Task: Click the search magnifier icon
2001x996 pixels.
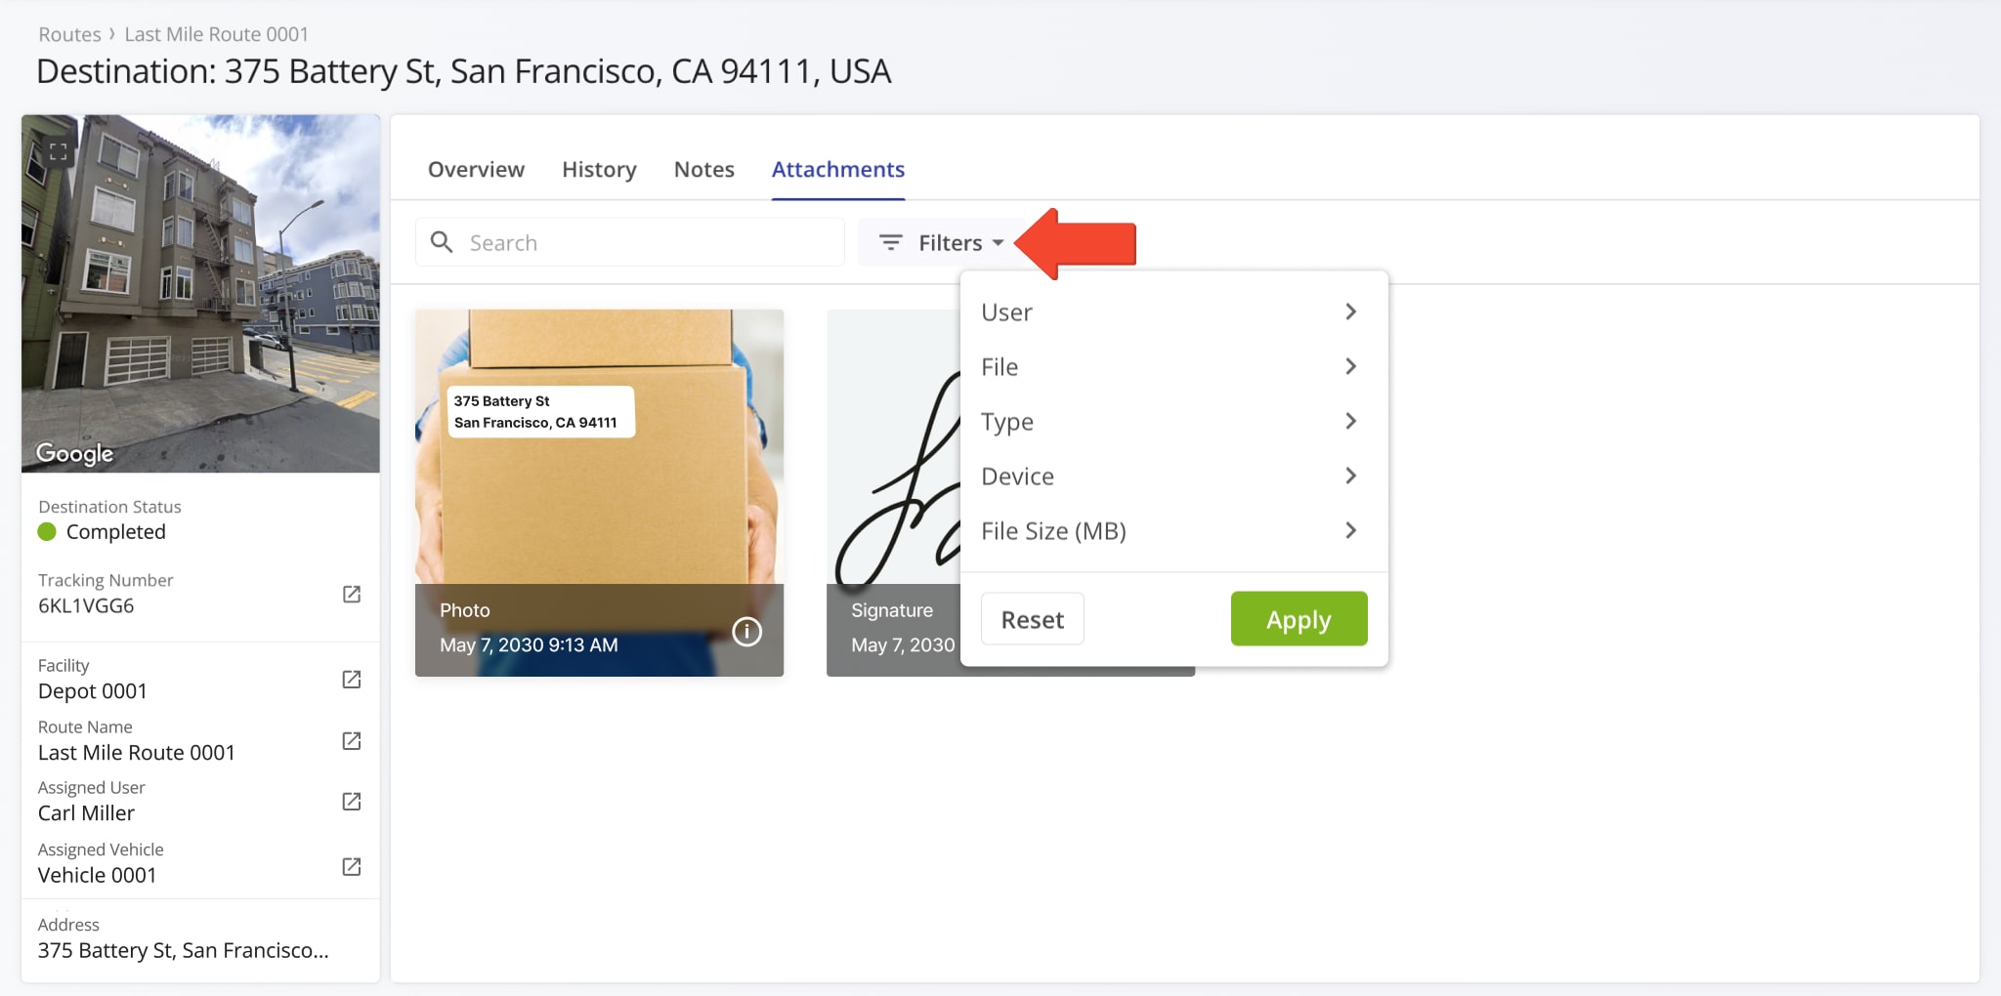Action: (x=442, y=242)
